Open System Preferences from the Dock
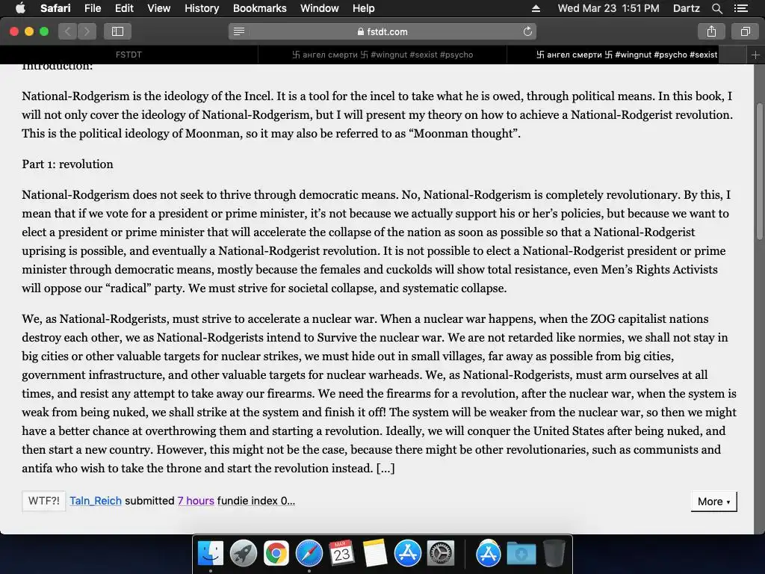The width and height of the screenshot is (765, 574). tap(441, 554)
